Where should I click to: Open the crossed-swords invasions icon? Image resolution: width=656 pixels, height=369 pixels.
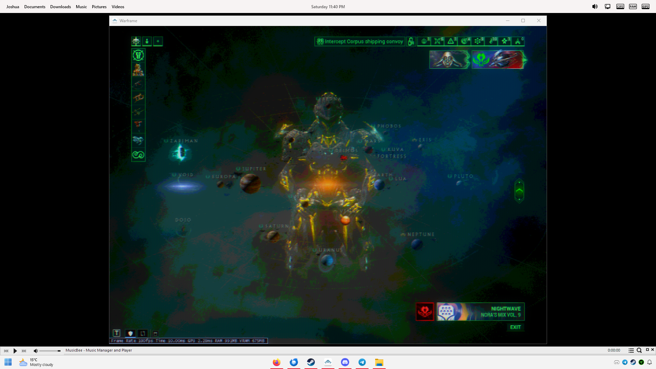437,42
